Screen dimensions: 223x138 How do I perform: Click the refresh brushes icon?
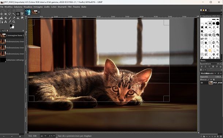(x=217, y=66)
